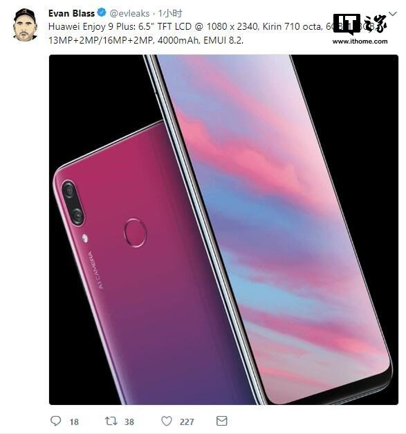Open the tweet via the 1小时 timestamp
The height and width of the screenshot is (434, 406).
pyautogui.click(x=170, y=13)
